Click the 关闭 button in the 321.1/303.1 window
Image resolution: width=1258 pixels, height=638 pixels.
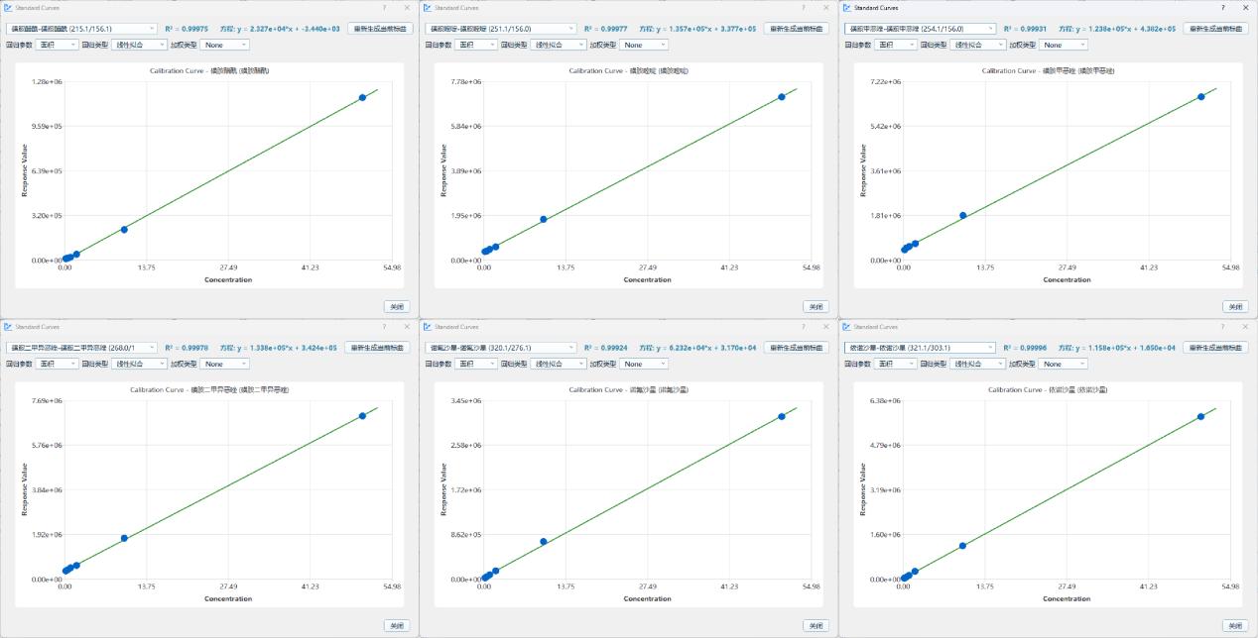click(1234, 625)
